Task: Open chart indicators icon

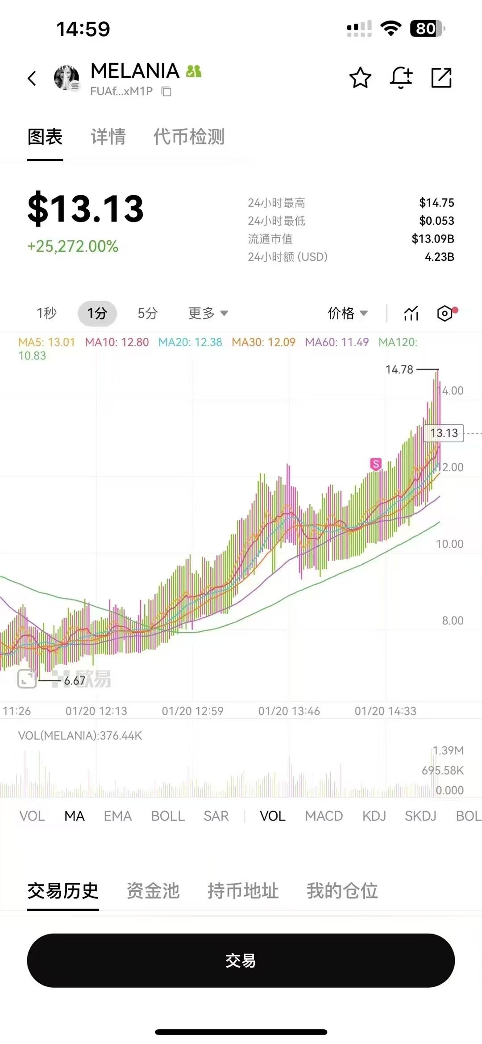Action: point(411,313)
